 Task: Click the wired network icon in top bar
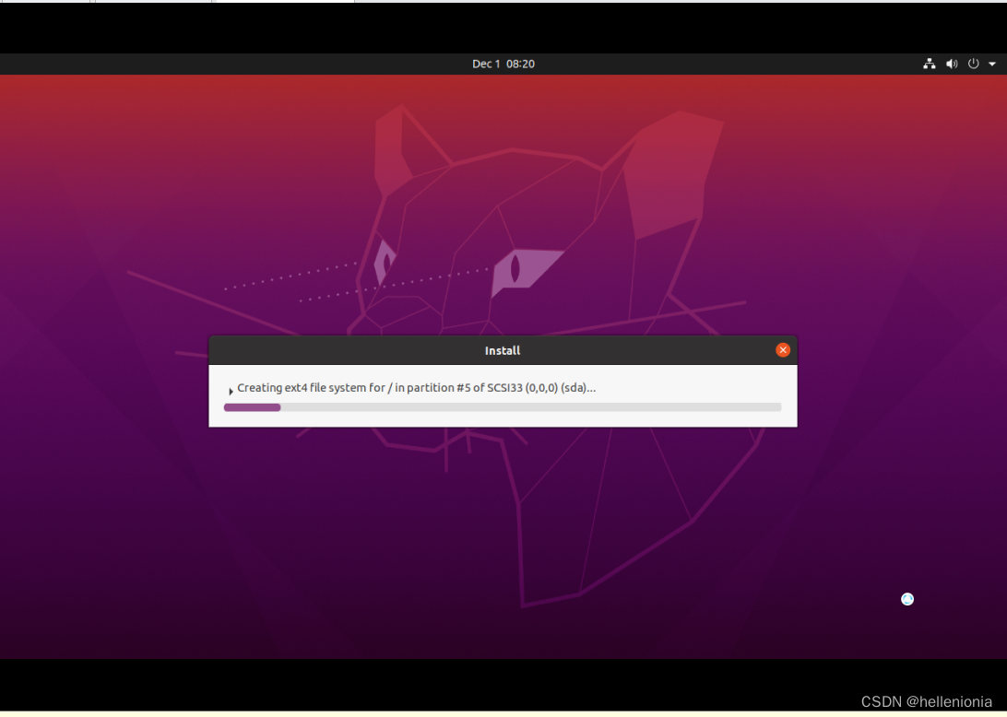(930, 64)
